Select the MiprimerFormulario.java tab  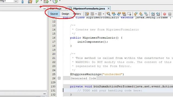(x=89, y=9)
